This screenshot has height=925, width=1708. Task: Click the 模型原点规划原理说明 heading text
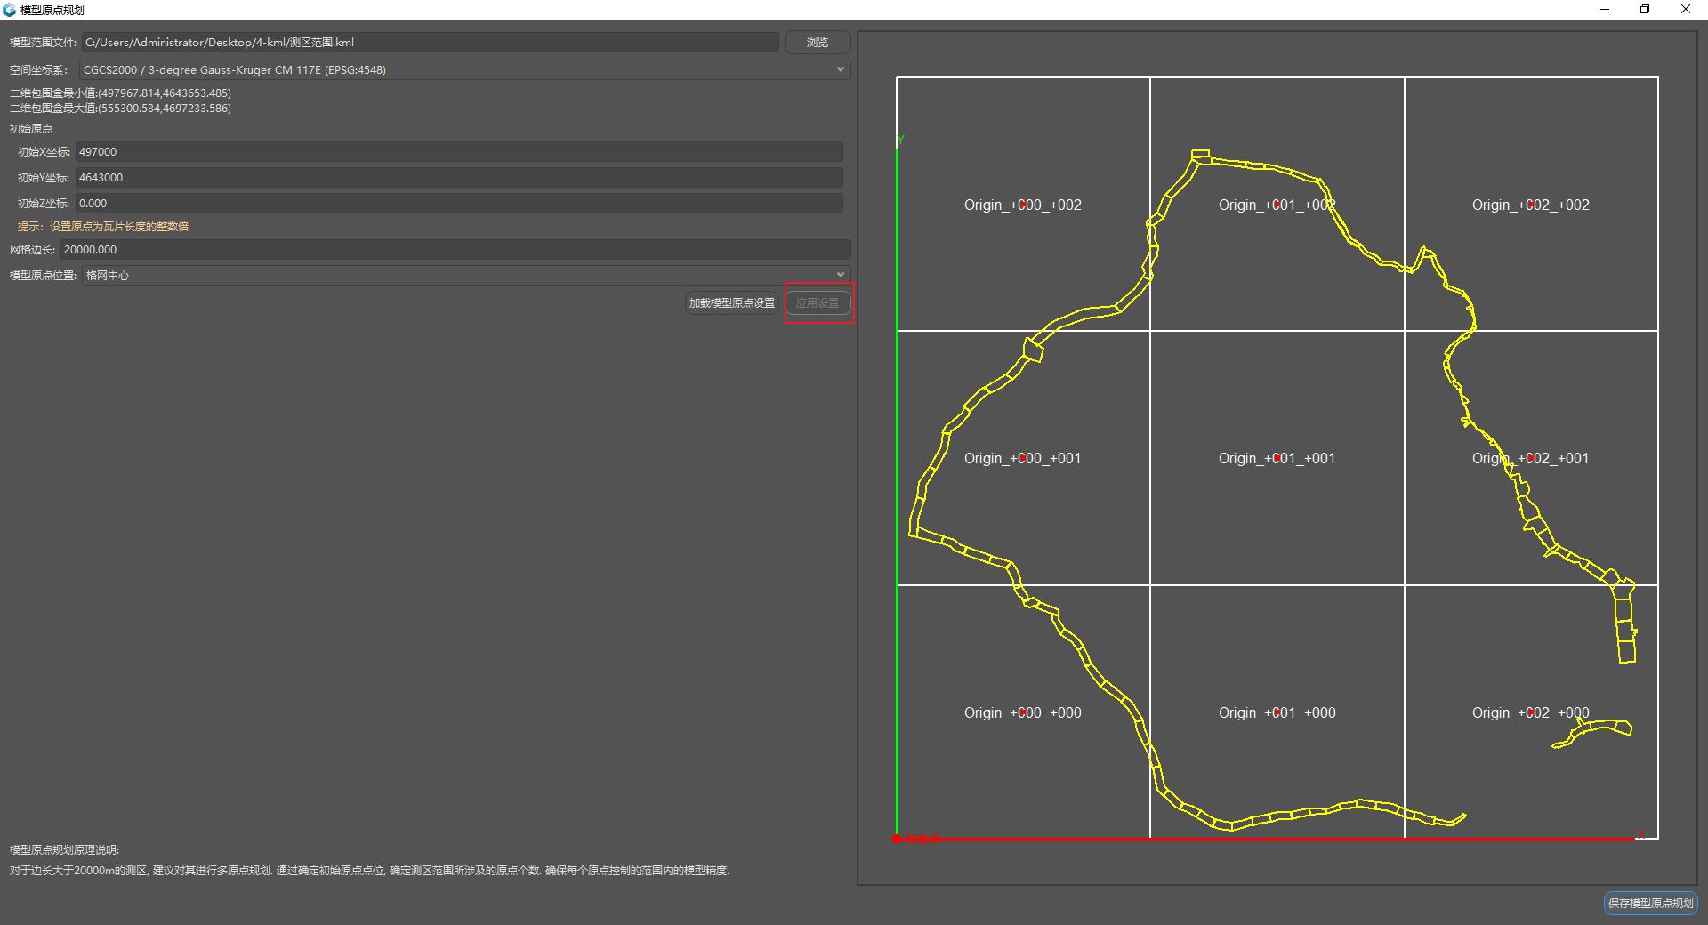pyautogui.click(x=64, y=850)
